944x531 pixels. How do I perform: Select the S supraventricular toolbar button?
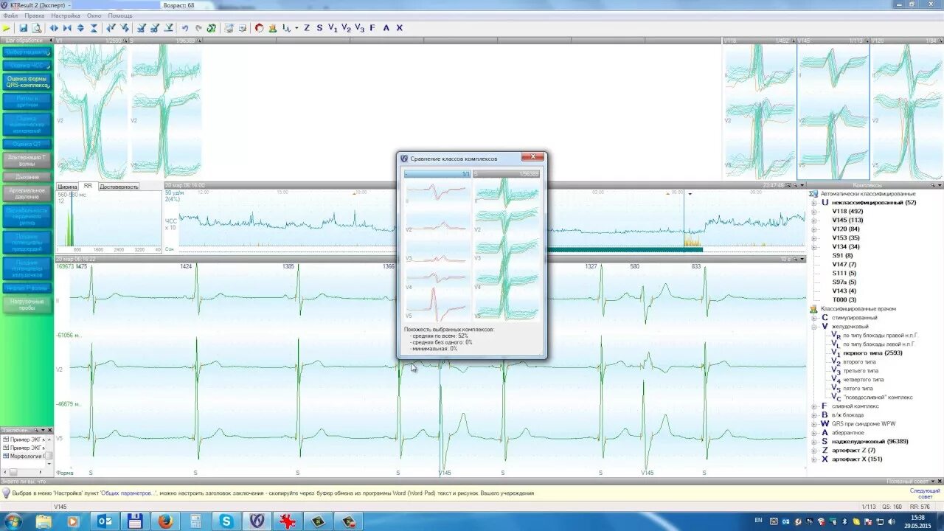pos(319,28)
